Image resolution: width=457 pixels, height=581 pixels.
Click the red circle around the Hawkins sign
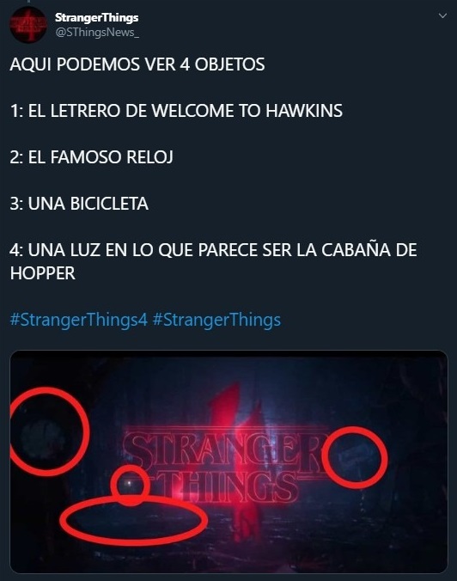pos(355,457)
